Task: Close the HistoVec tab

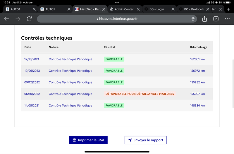Action: [x=104, y=9]
